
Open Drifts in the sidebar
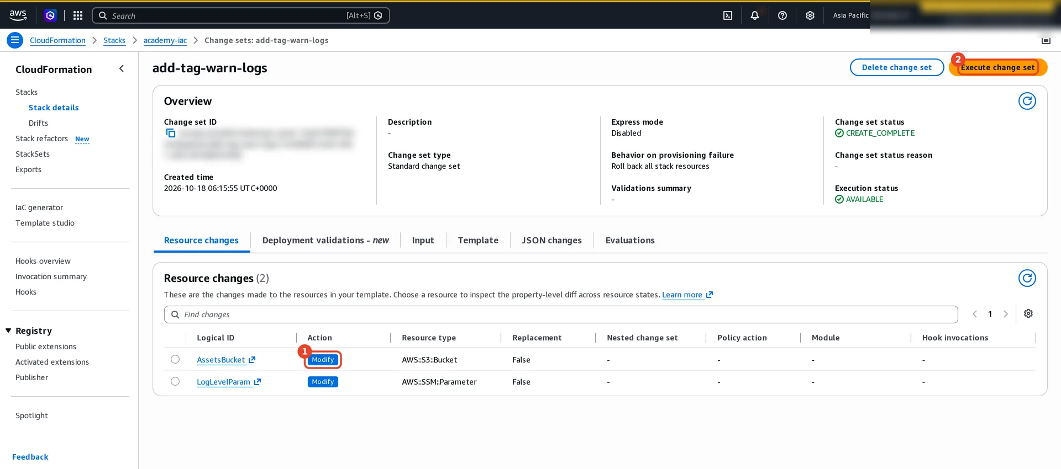38,123
